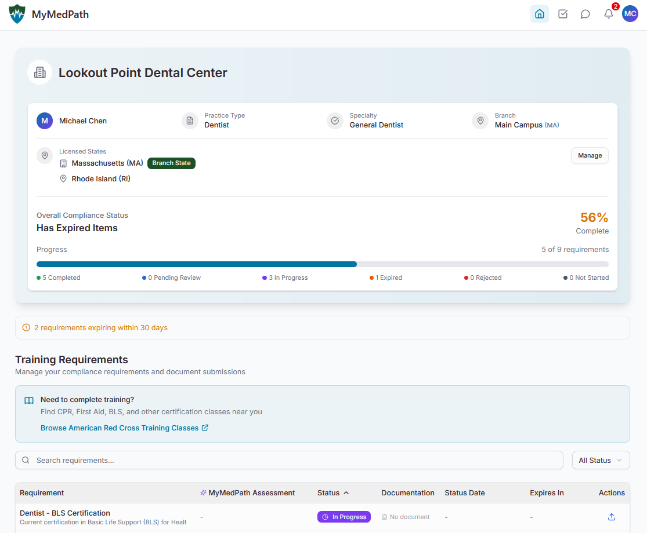The width and height of the screenshot is (647, 533).
Task: Open the notifications bell showing 2 alerts
Action: tap(608, 13)
